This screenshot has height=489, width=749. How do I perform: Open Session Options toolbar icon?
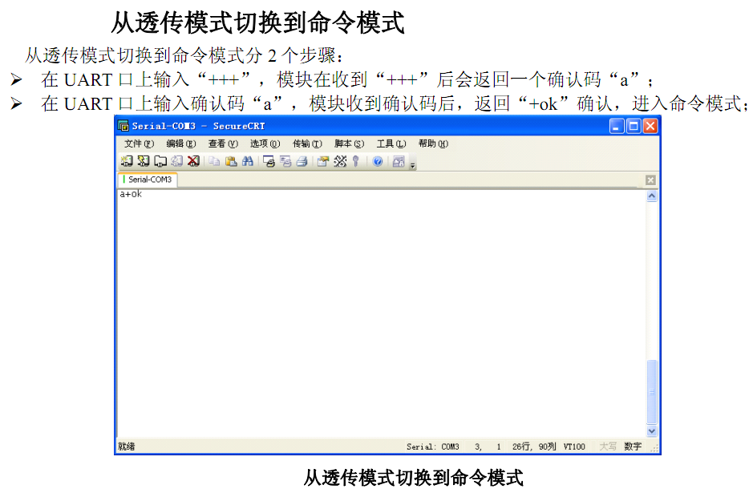click(x=323, y=161)
